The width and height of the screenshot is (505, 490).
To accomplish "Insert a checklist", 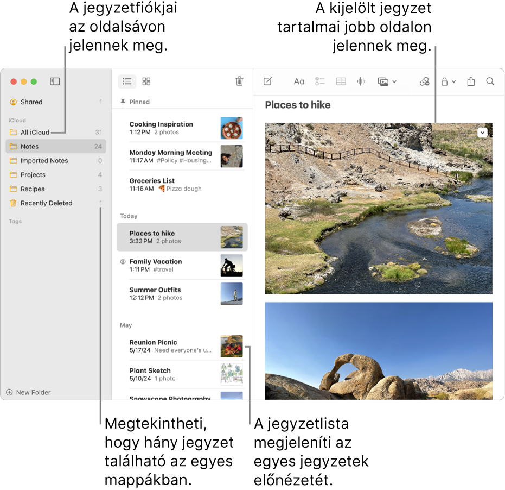I will pyautogui.click(x=320, y=81).
